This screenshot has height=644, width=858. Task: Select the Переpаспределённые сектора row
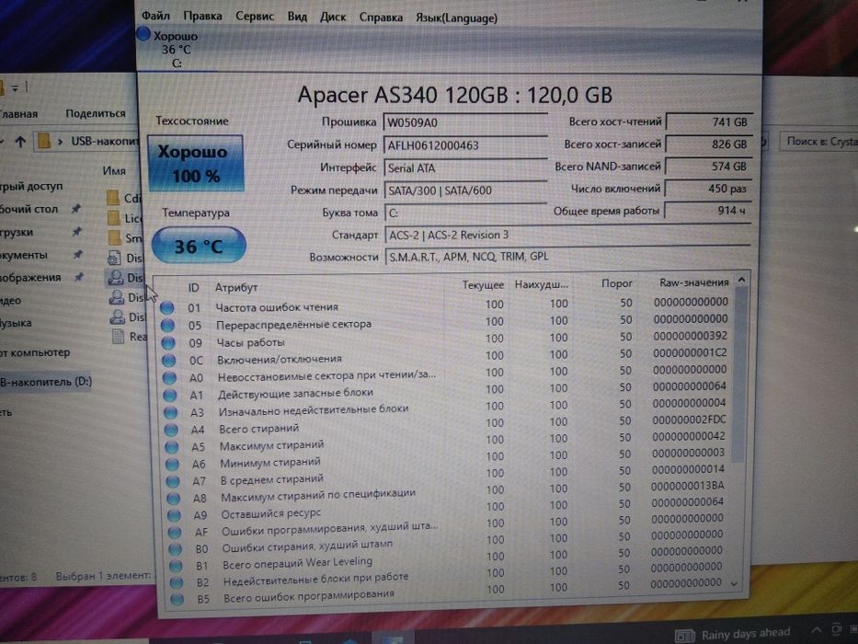click(446, 322)
